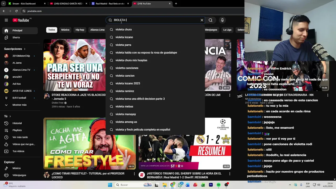Open the COMO TIRAR FREESTYLE video thumbnail
The width and height of the screenshot is (336, 189).
click(x=90, y=144)
